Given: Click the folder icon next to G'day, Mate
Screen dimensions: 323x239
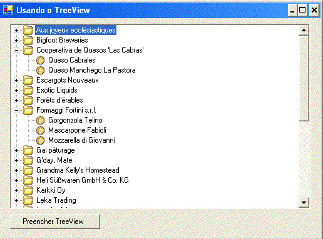Looking at the screenshot, I should click(x=28, y=160).
